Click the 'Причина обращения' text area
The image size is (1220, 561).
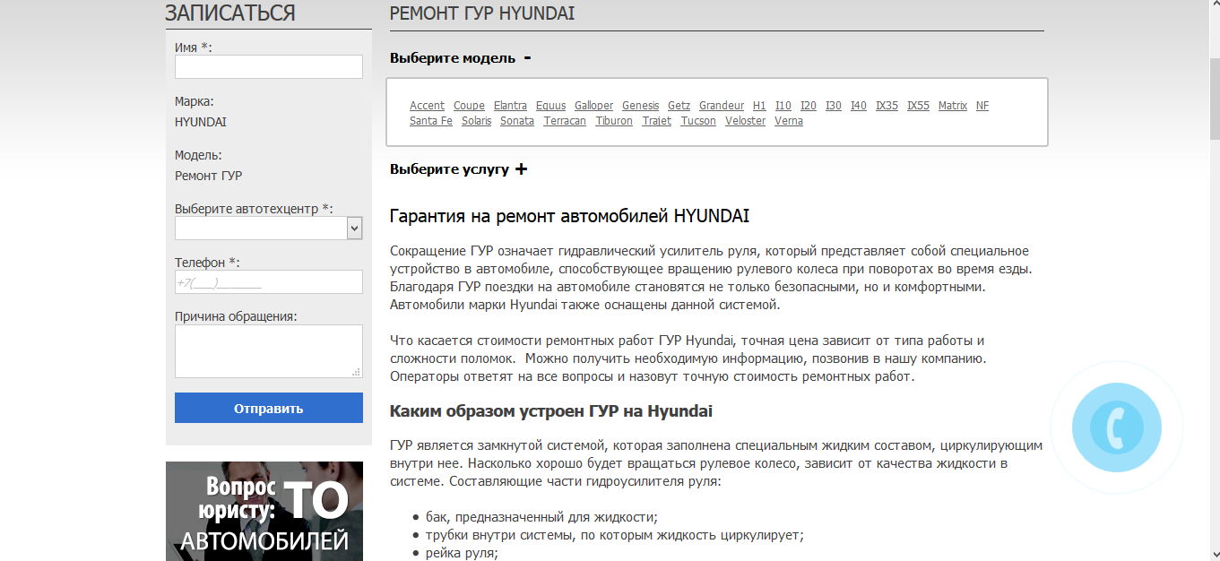tap(268, 351)
